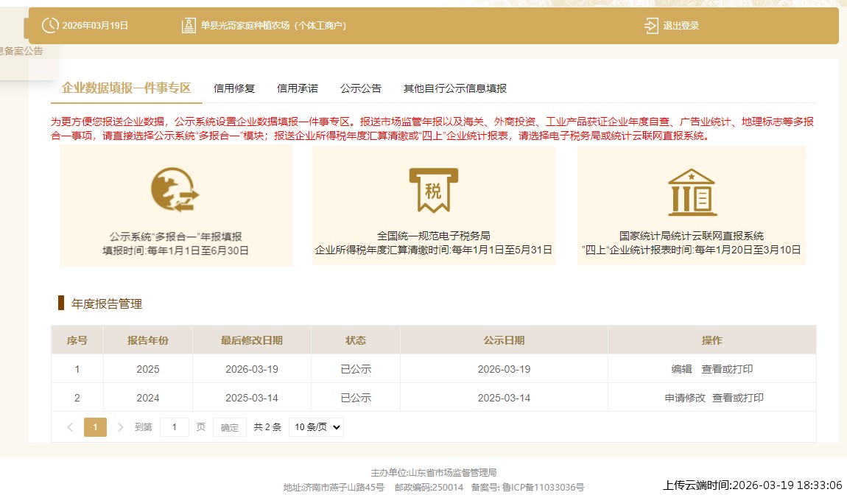Expand the 10条/页 page size dropdown
This screenshot has height=495, width=847.
316,427
